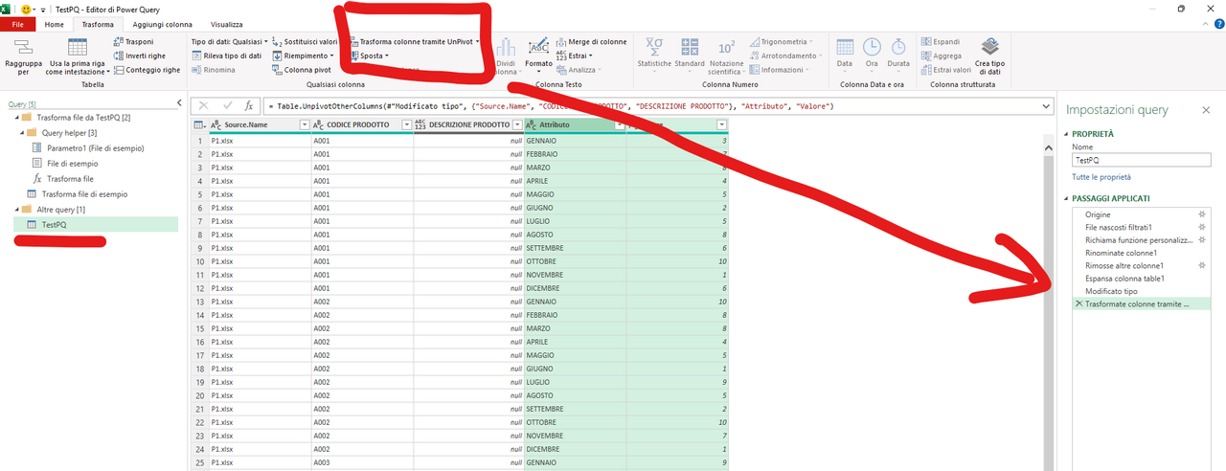The image size is (1226, 471).
Task: Collapse the Query helper [3] folder
Action: click(20, 132)
